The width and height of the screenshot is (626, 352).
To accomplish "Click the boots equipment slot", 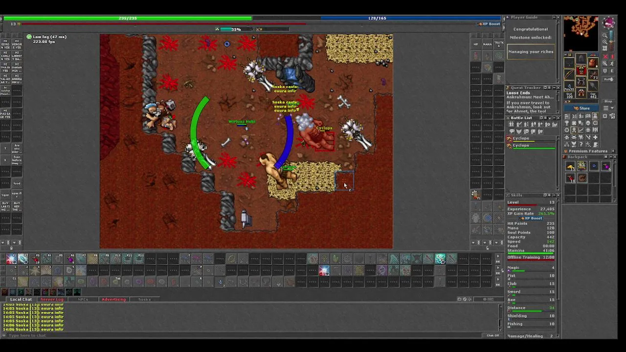I will click(x=581, y=93).
